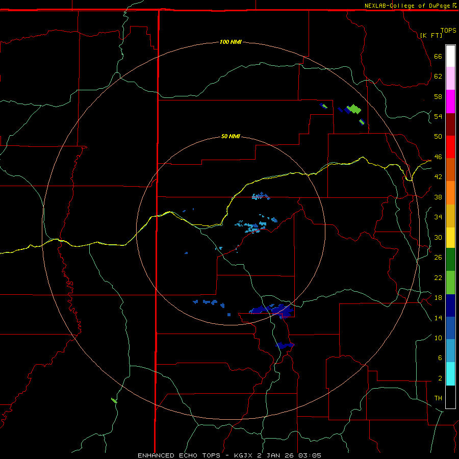Click the legend value "42"

coord(438,176)
